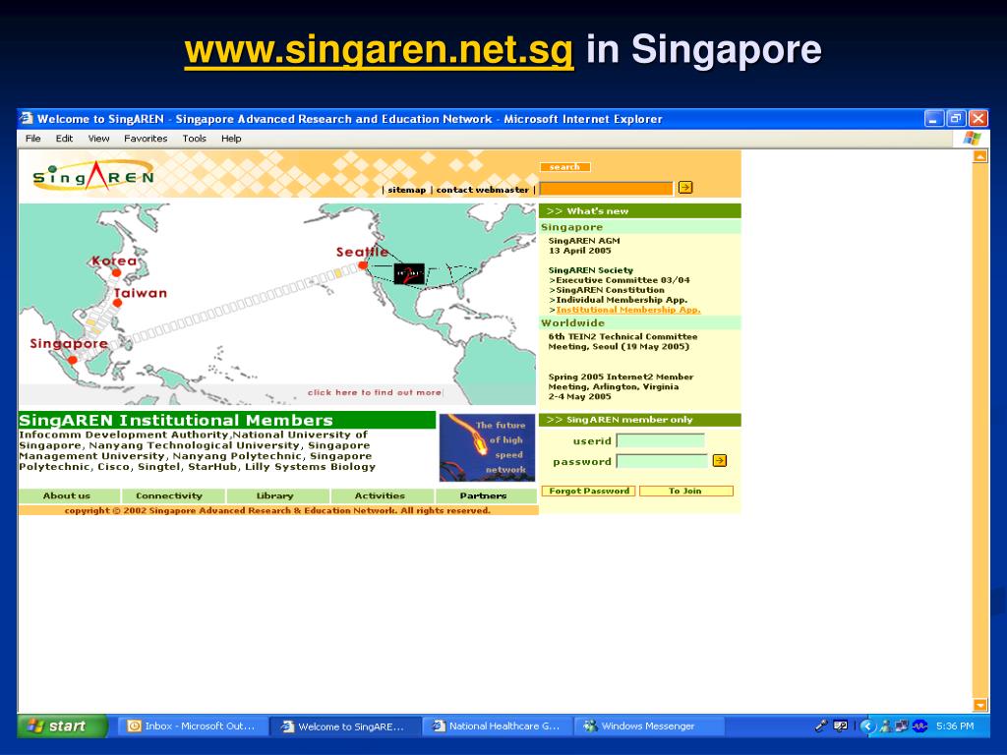Switch to National Healthcare Group taskbar item
1007x755 pixels.
(x=498, y=726)
